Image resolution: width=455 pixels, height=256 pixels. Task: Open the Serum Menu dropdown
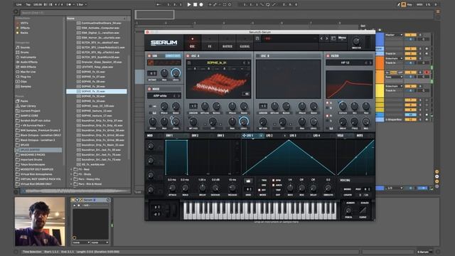[x=342, y=38]
